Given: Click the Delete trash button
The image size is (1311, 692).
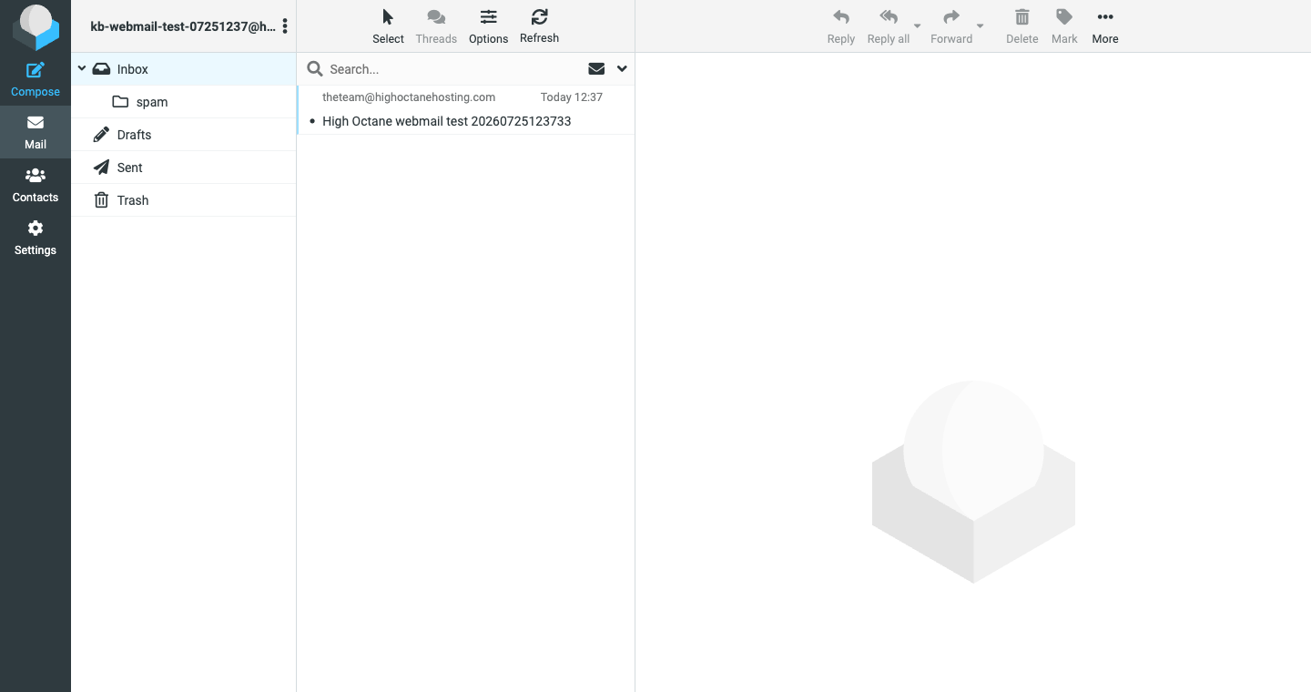Looking at the screenshot, I should pos(1022,26).
